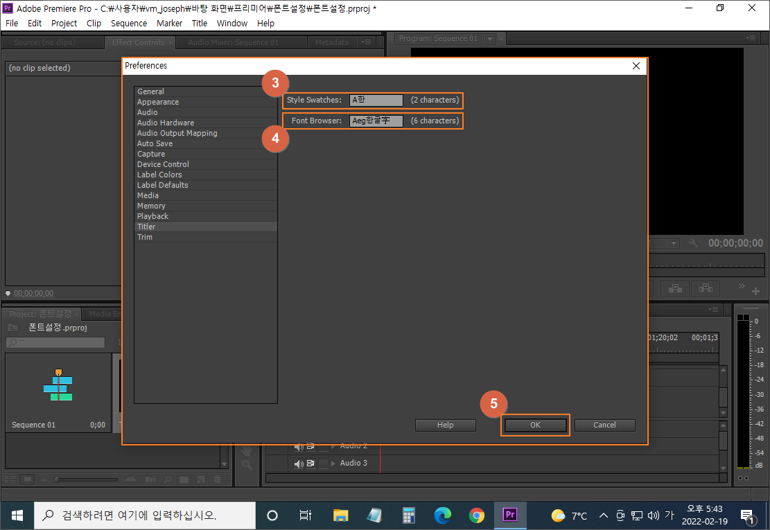Image resolution: width=770 pixels, height=530 pixels.
Task: Click the Lift button in Program monitor
Action: (x=675, y=288)
